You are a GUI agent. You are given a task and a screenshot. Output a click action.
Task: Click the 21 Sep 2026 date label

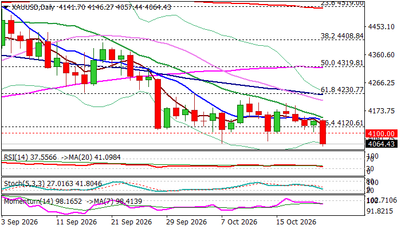point(131,222)
